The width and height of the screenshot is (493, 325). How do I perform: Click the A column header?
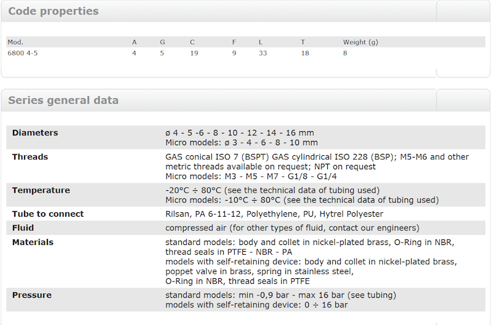click(134, 42)
